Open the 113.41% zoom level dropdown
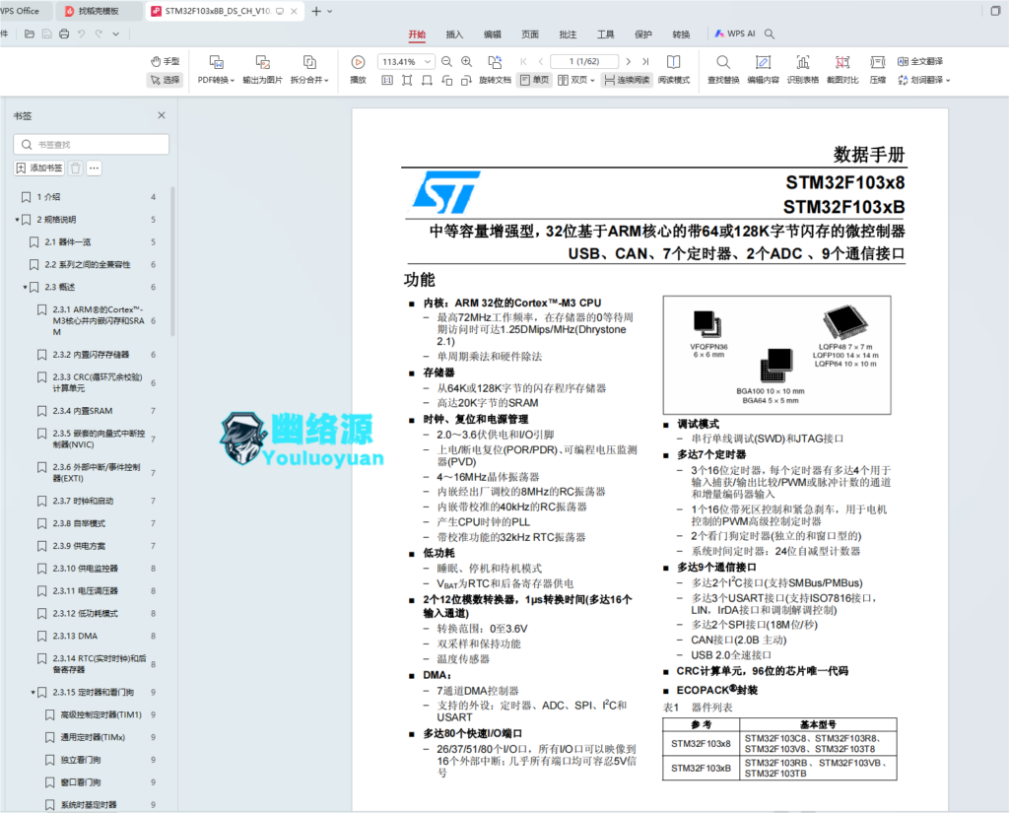The height and width of the screenshot is (813, 1009). [x=428, y=62]
